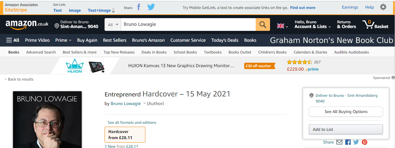The height and width of the screenshot is (148, 395).
Task: Open Textbooks section
Action: (213, 52)
